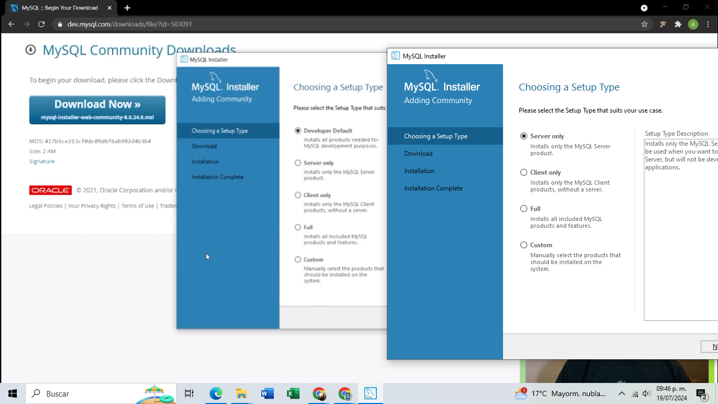Select 'Client only' in the back installer window

click(x=298, y=195)
